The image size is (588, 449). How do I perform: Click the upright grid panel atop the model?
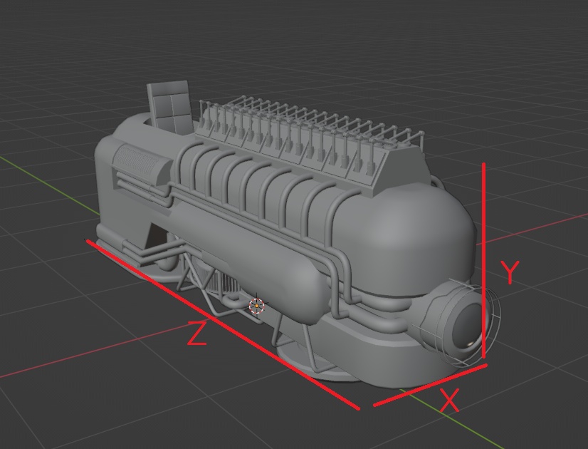(171, 107)
